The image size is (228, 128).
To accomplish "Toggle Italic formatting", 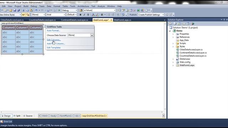I will coord(84,15).
